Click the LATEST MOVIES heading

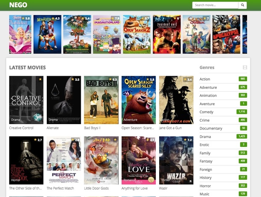[27, 67]
